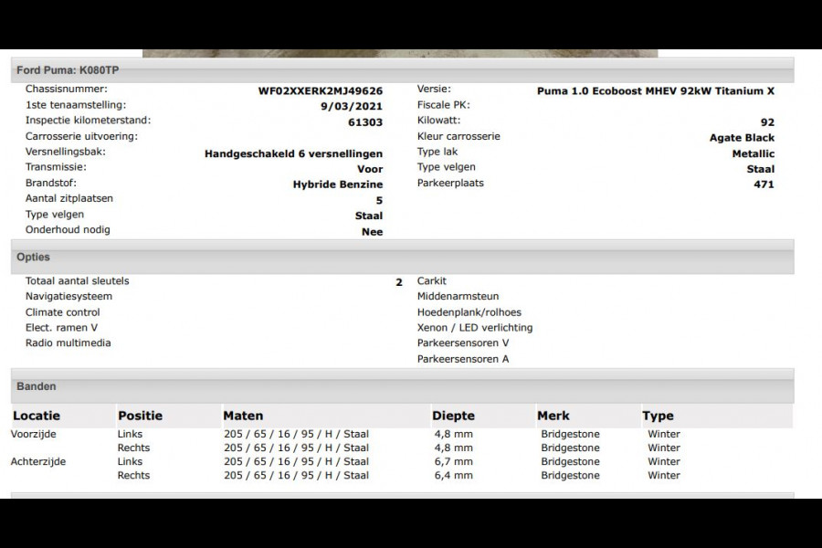This screenshot has height=548, width=822.
Task: Click the Achterzijde row label
Action: (x=37, y=461)
